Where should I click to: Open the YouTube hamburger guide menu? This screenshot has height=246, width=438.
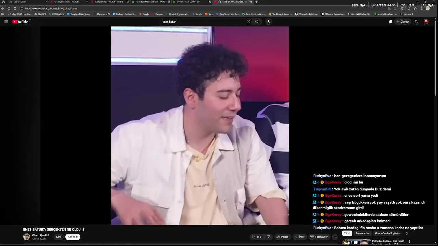click(x=6, y=22)
